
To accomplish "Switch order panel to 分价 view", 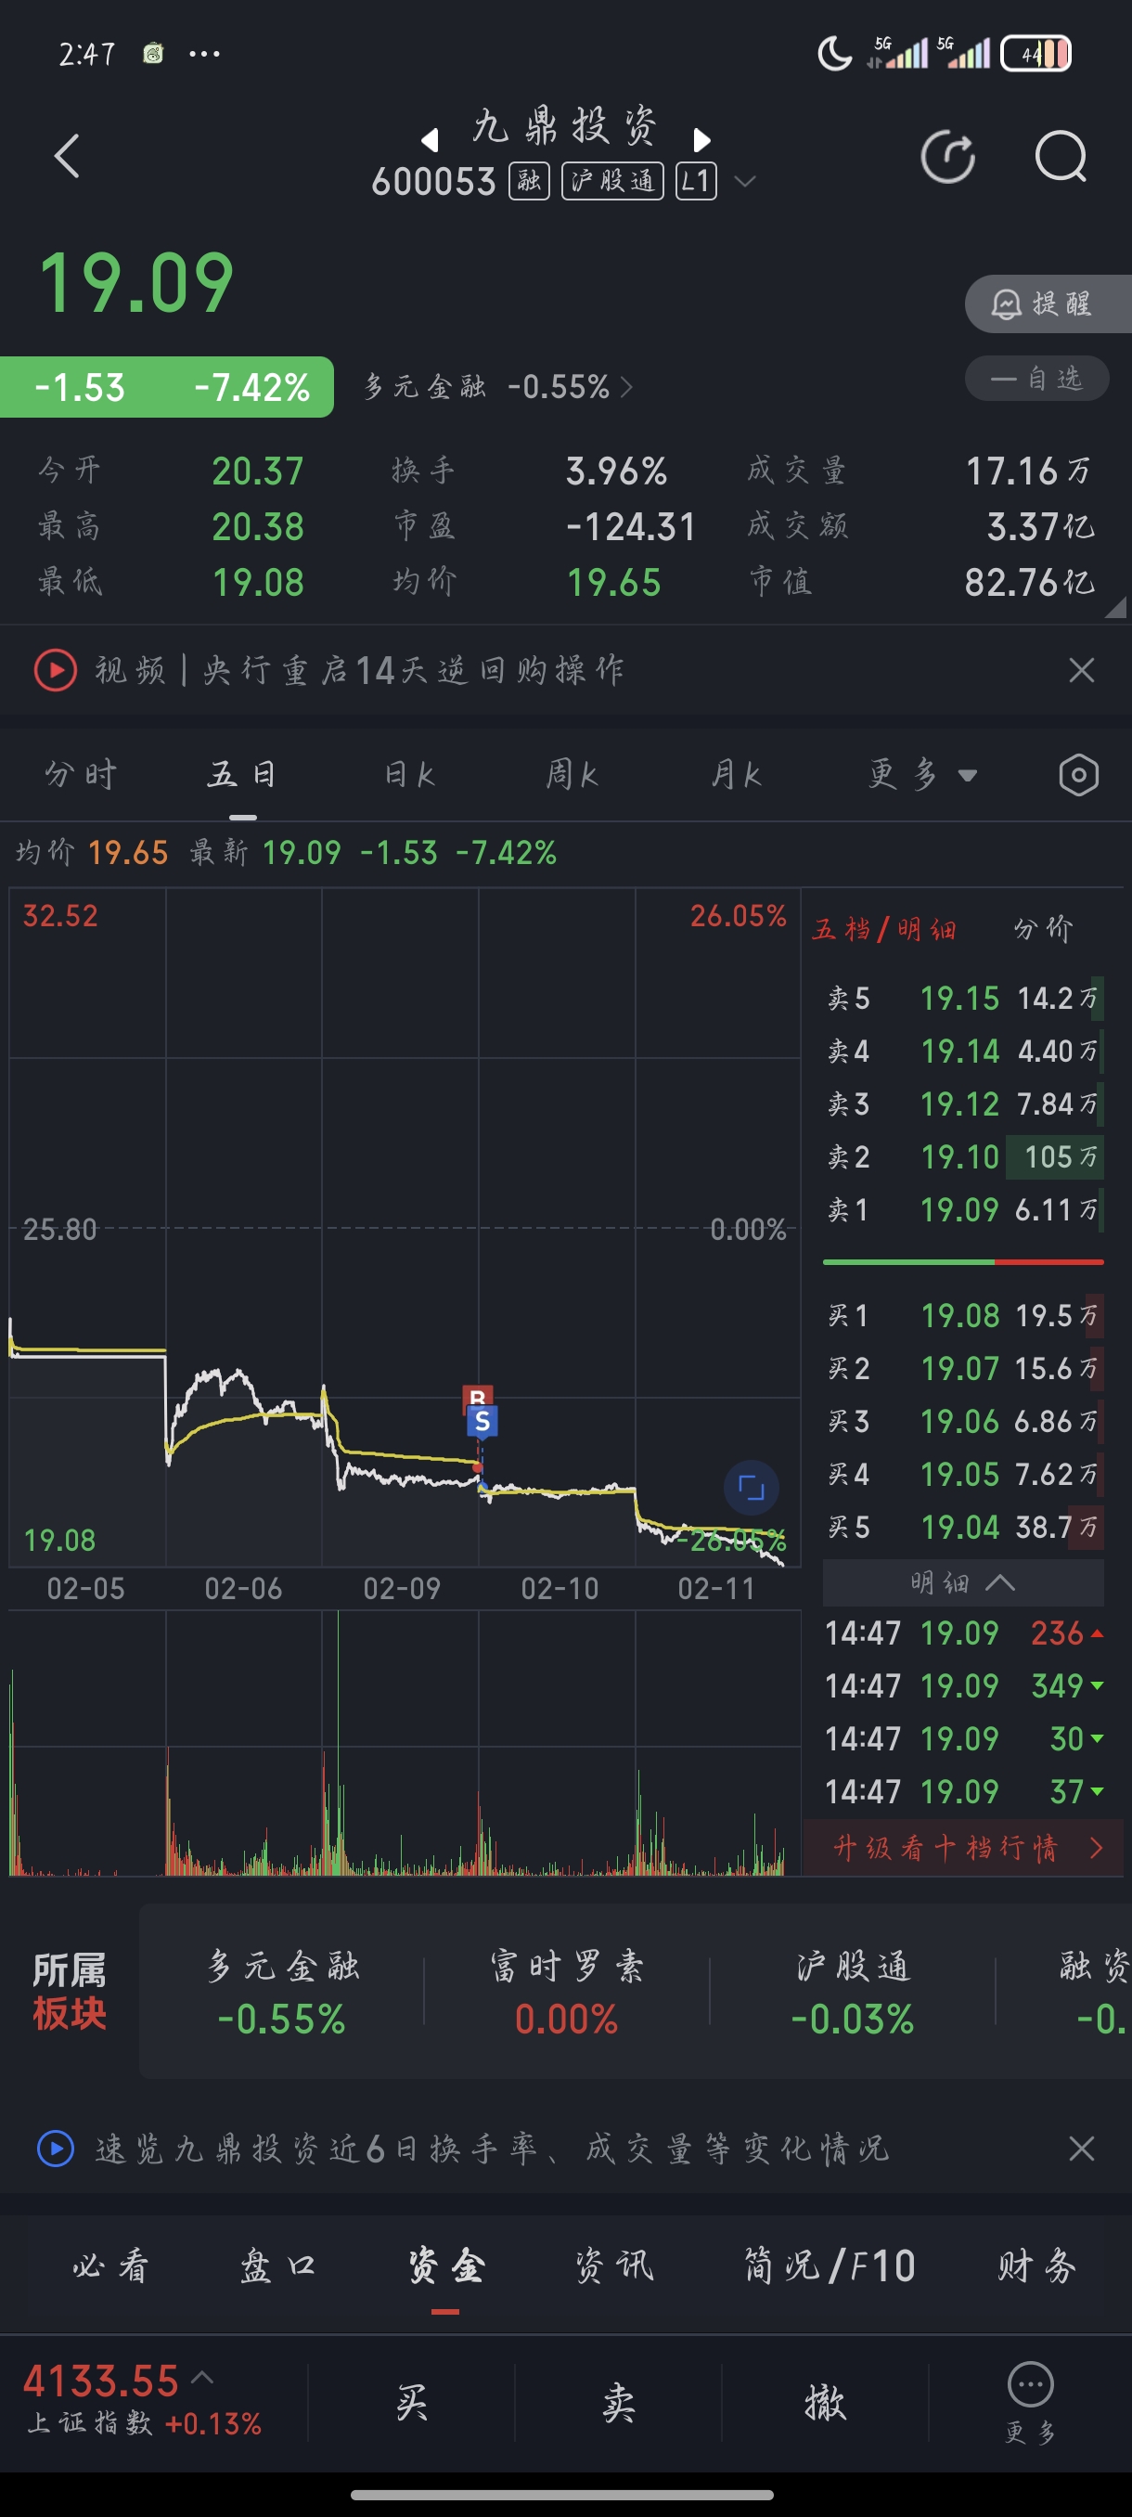I will point(1043,928).
